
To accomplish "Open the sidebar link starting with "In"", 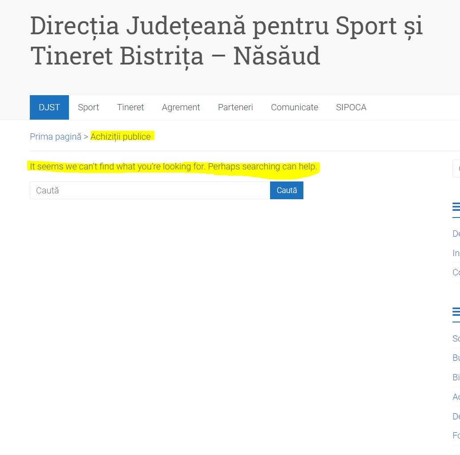I will (x=456, y=253).
